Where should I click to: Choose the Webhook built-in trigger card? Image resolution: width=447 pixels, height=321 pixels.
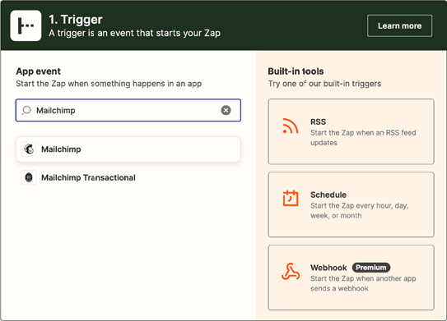point(352,277)
